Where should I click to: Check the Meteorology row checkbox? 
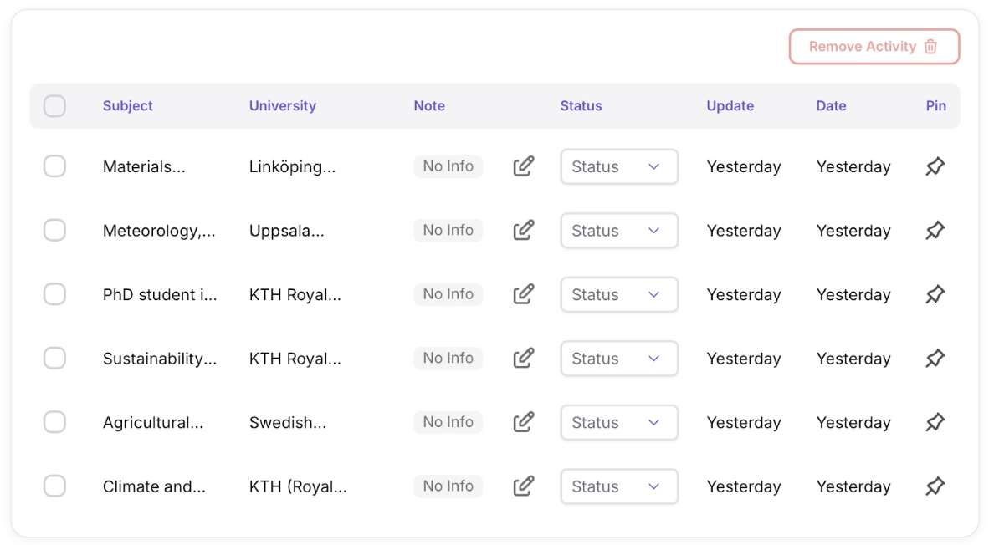point(54,230)
